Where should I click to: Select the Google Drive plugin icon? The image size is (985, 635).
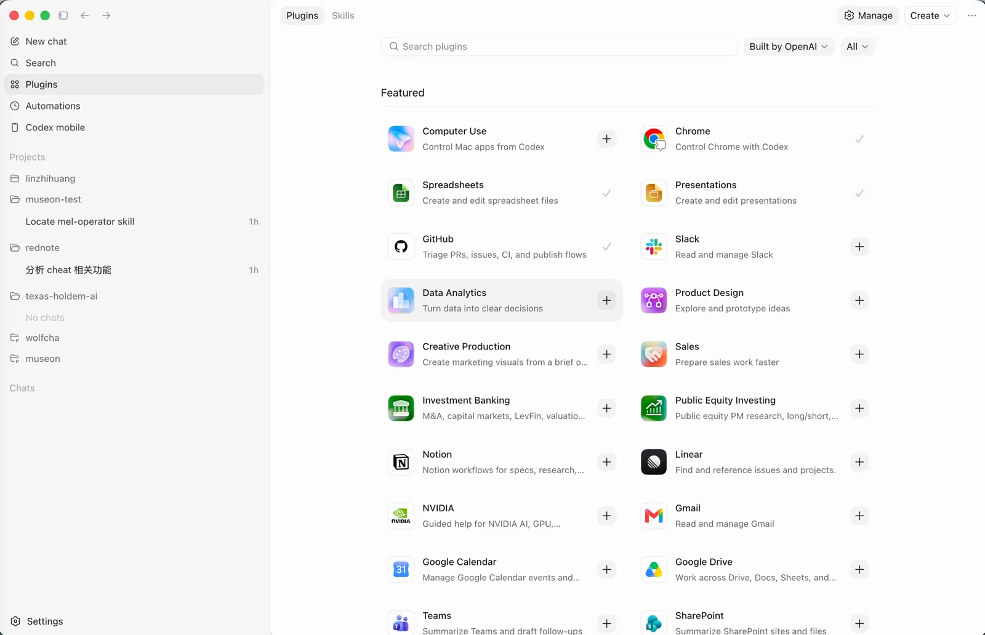coord(654,570)
